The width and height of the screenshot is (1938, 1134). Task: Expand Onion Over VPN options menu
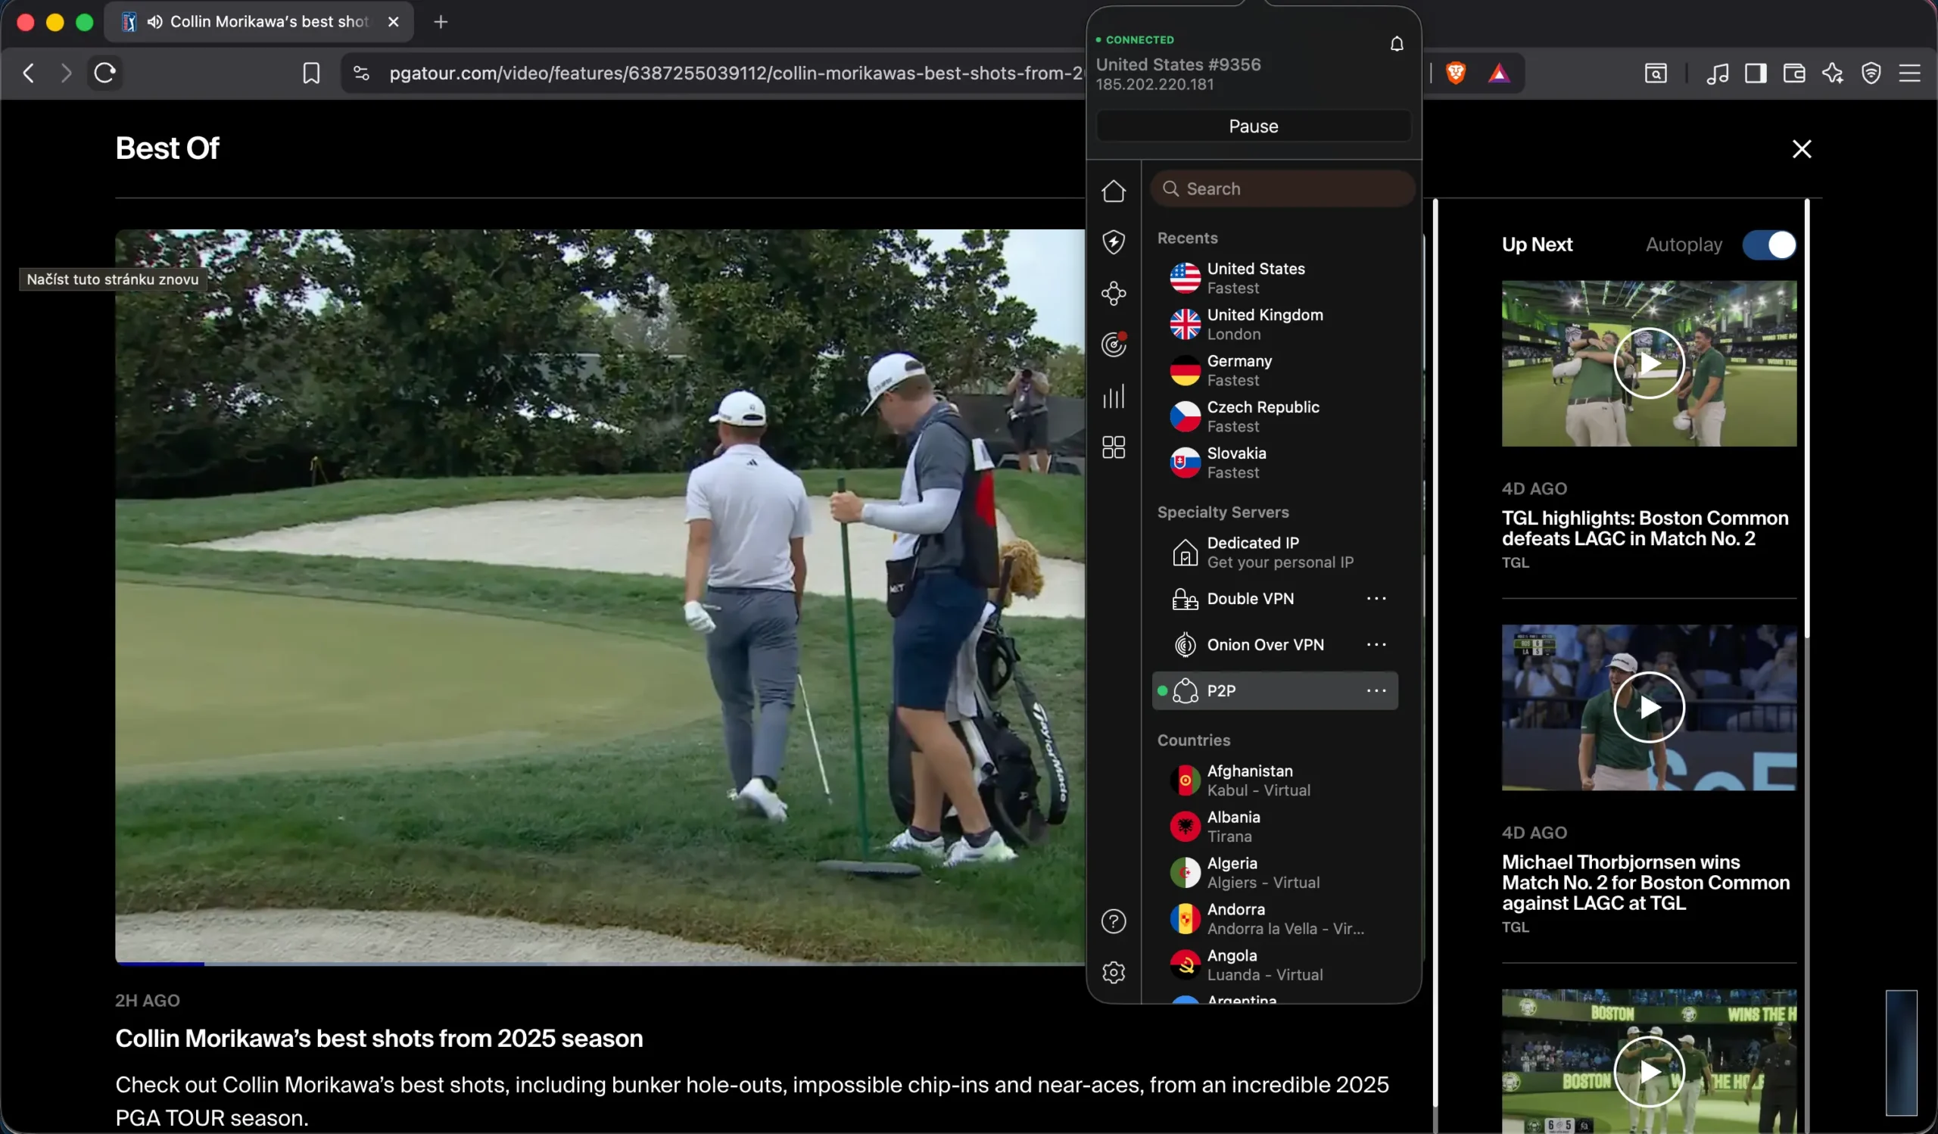[1376, 645]
